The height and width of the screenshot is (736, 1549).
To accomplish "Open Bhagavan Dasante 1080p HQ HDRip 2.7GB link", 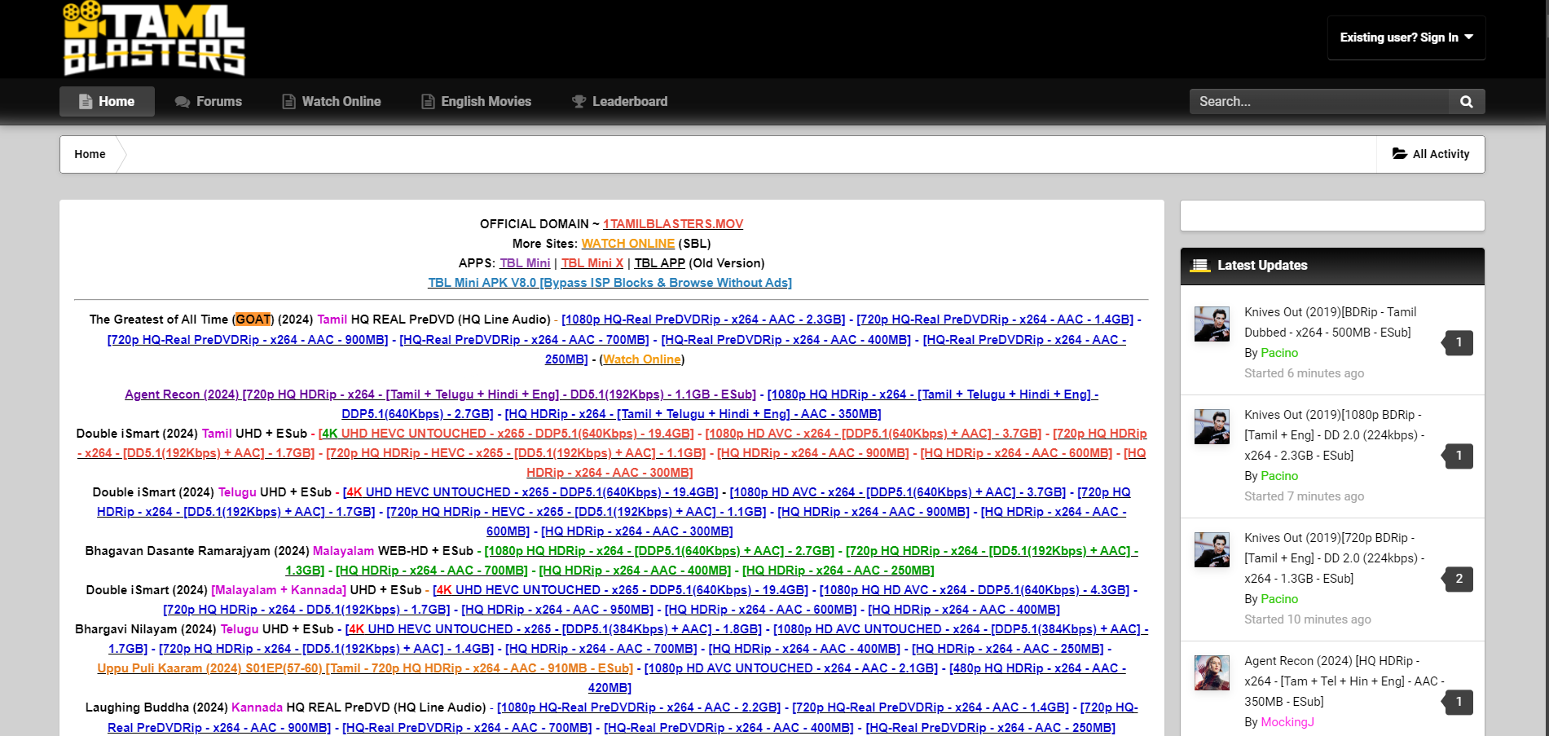I will (x=659, y=551).
